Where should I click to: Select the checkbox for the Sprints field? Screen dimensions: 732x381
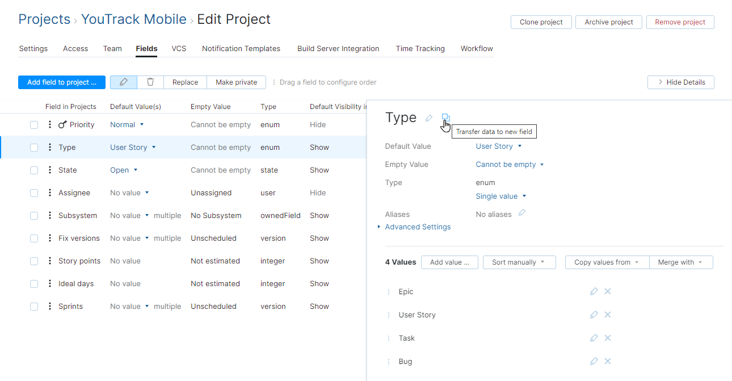pos(33,306)
